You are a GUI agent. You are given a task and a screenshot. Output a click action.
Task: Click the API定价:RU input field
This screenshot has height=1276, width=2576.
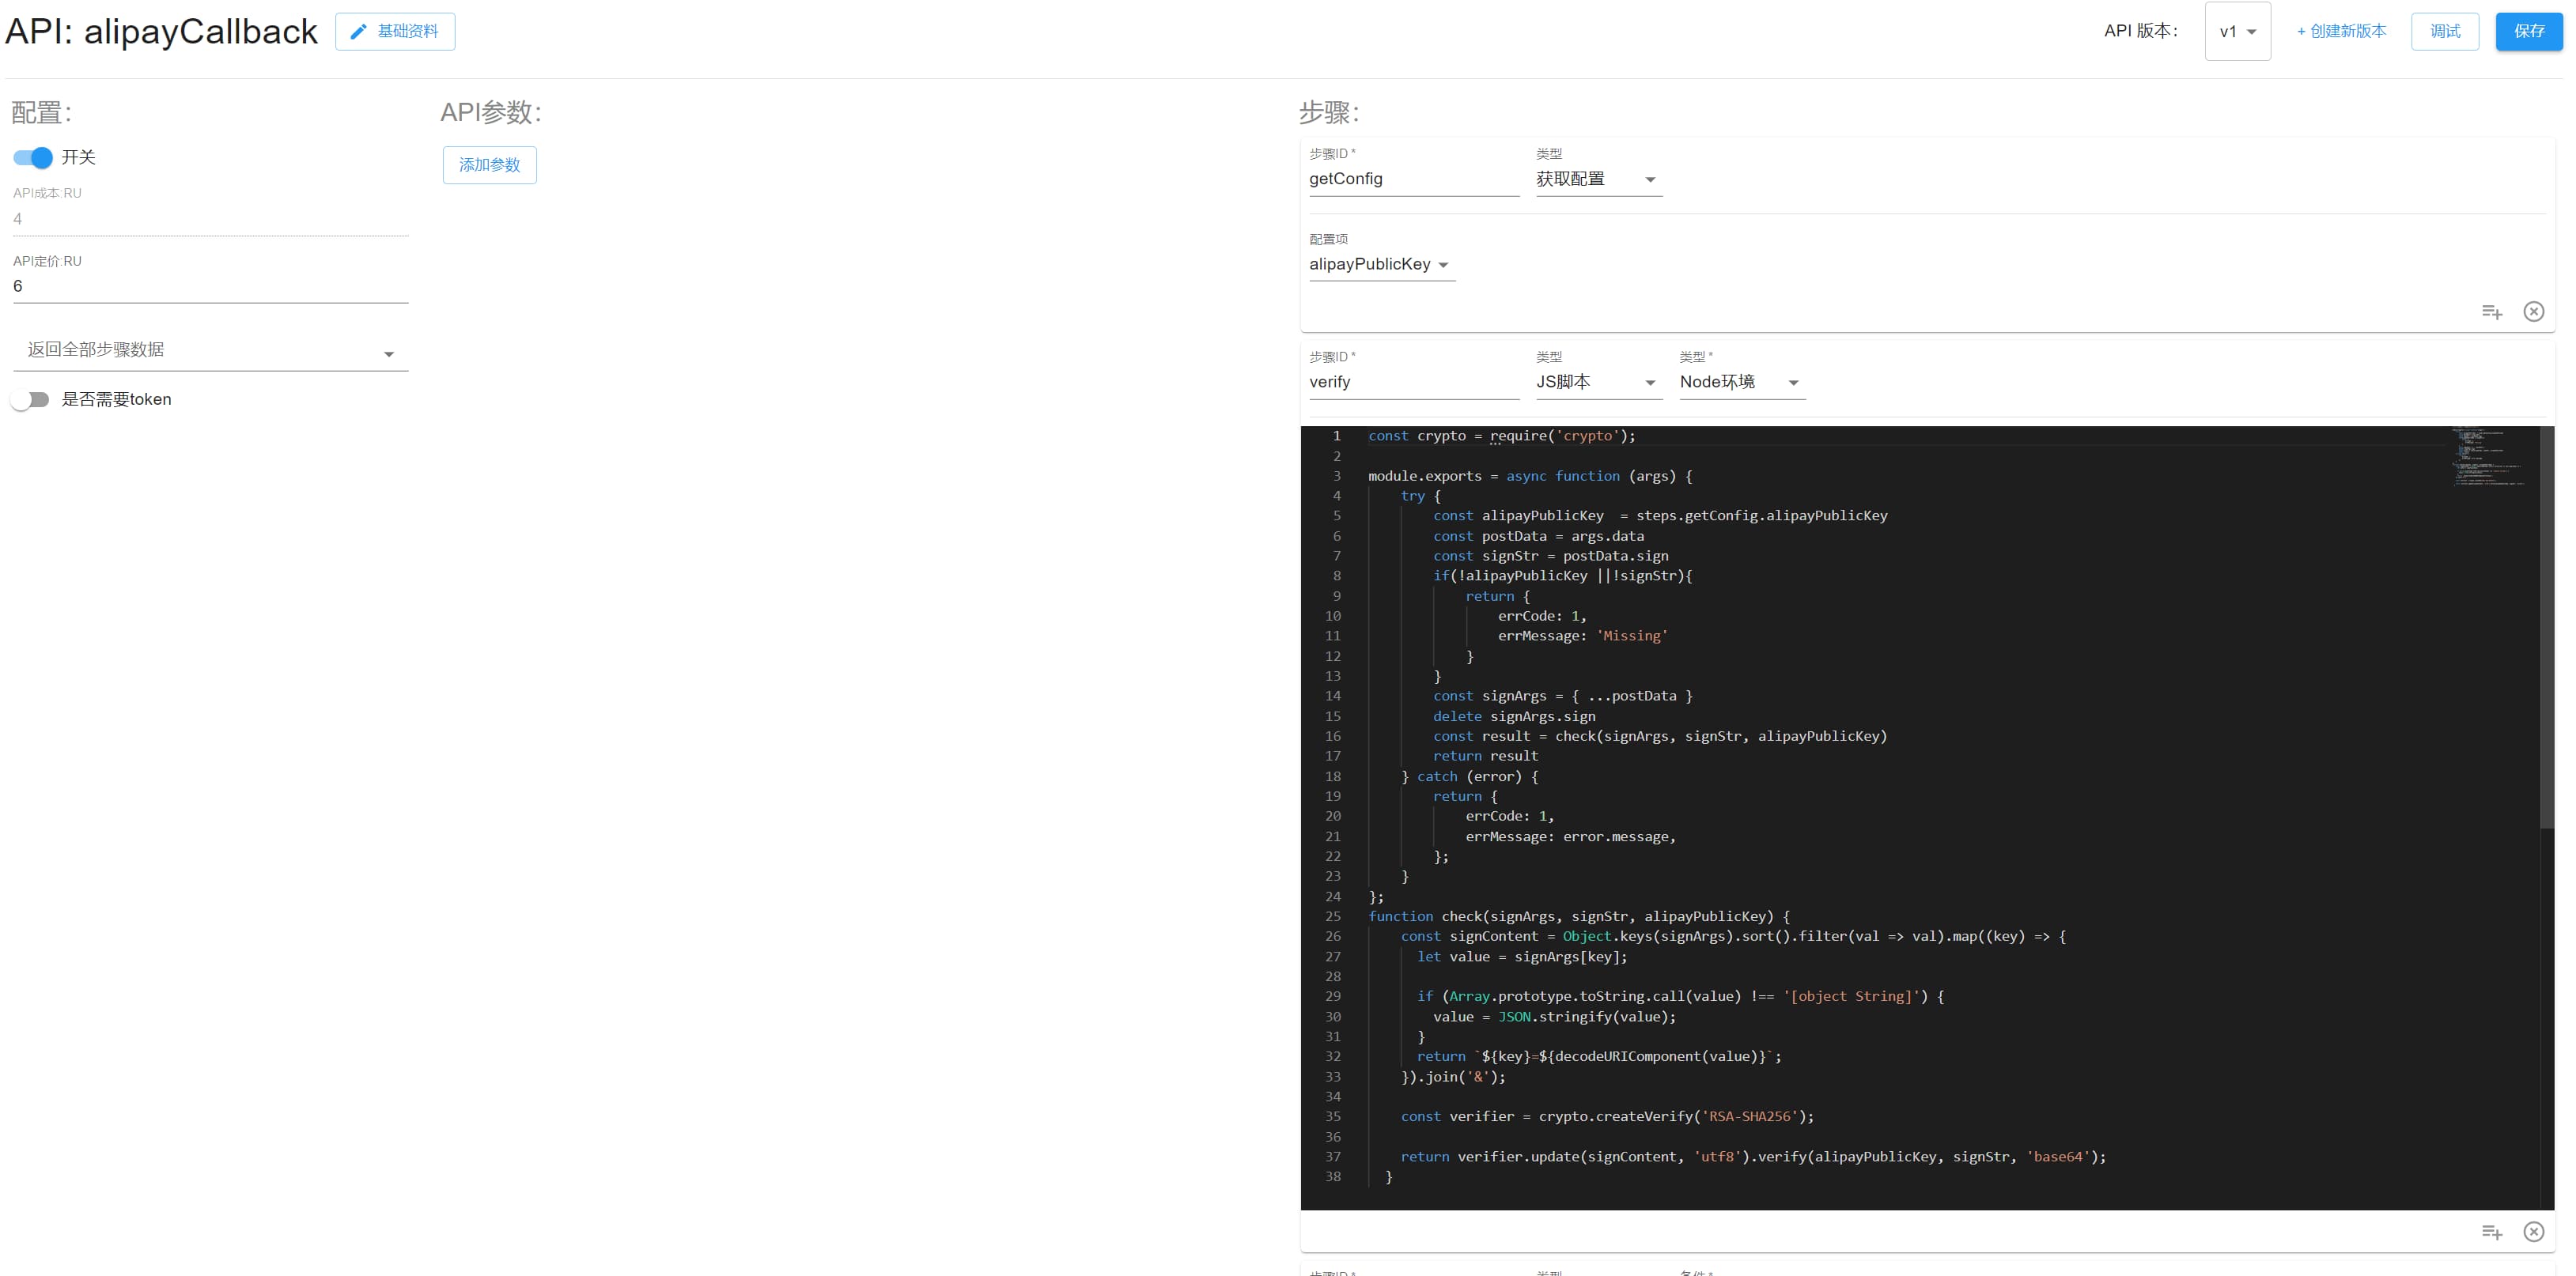pos(210,287)
